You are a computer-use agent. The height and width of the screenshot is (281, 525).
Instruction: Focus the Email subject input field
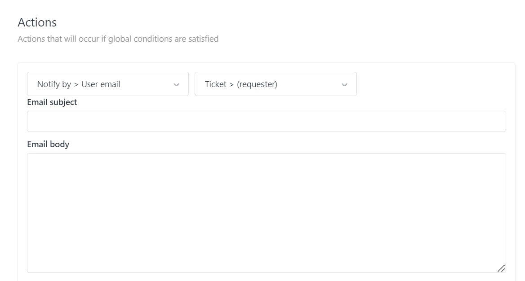tap(266, 121)
